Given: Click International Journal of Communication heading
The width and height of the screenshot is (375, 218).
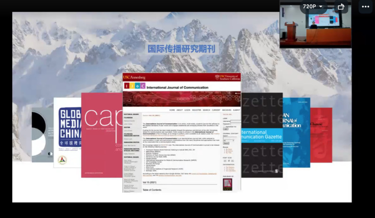Looking at the screenshot, I should 178,88.
